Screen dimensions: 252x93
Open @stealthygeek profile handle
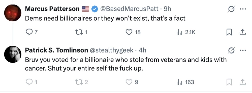click(111, 50)
